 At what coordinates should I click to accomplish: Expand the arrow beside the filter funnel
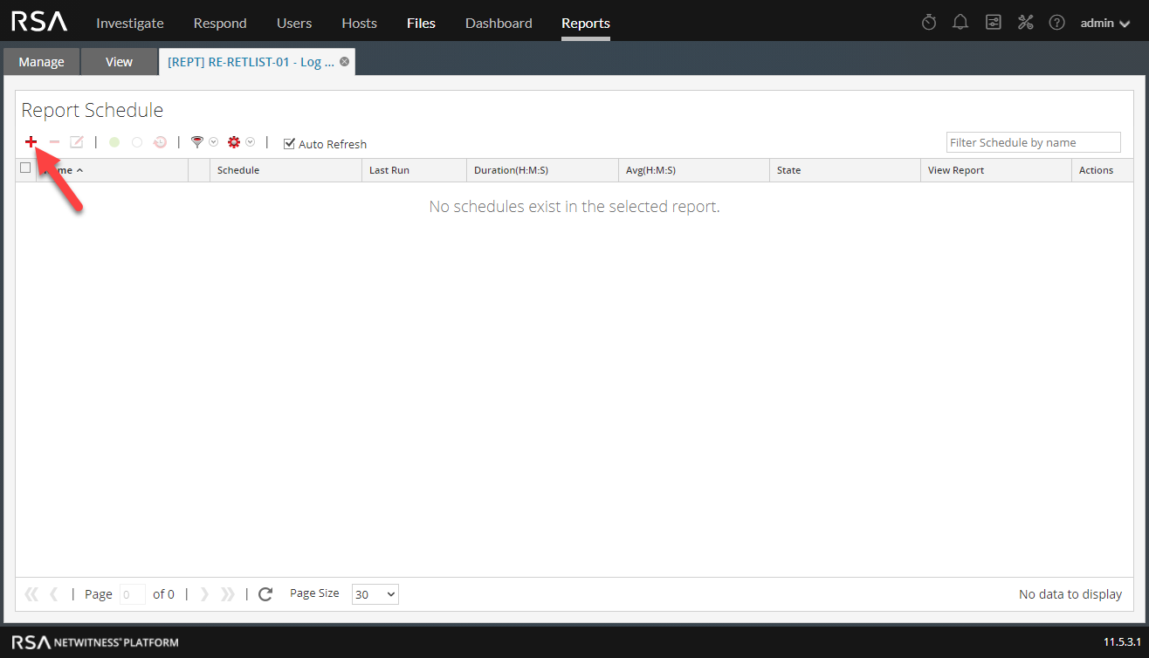[x=214, y=142]
